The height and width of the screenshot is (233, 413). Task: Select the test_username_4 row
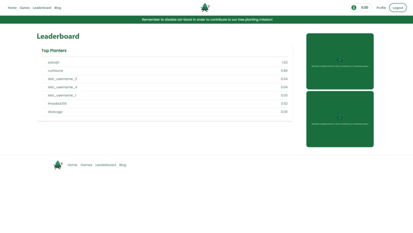(164, 87)
